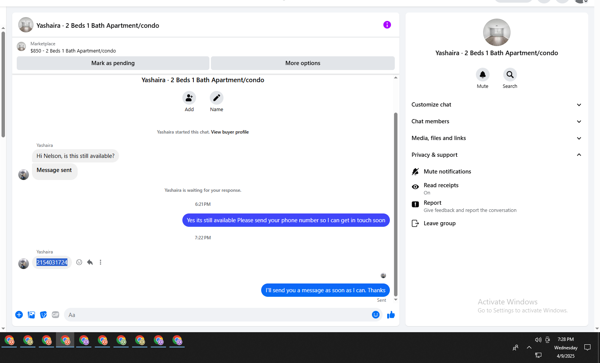
Task: Open the volume speaker tray icon
Action: [x=538, y=340]
